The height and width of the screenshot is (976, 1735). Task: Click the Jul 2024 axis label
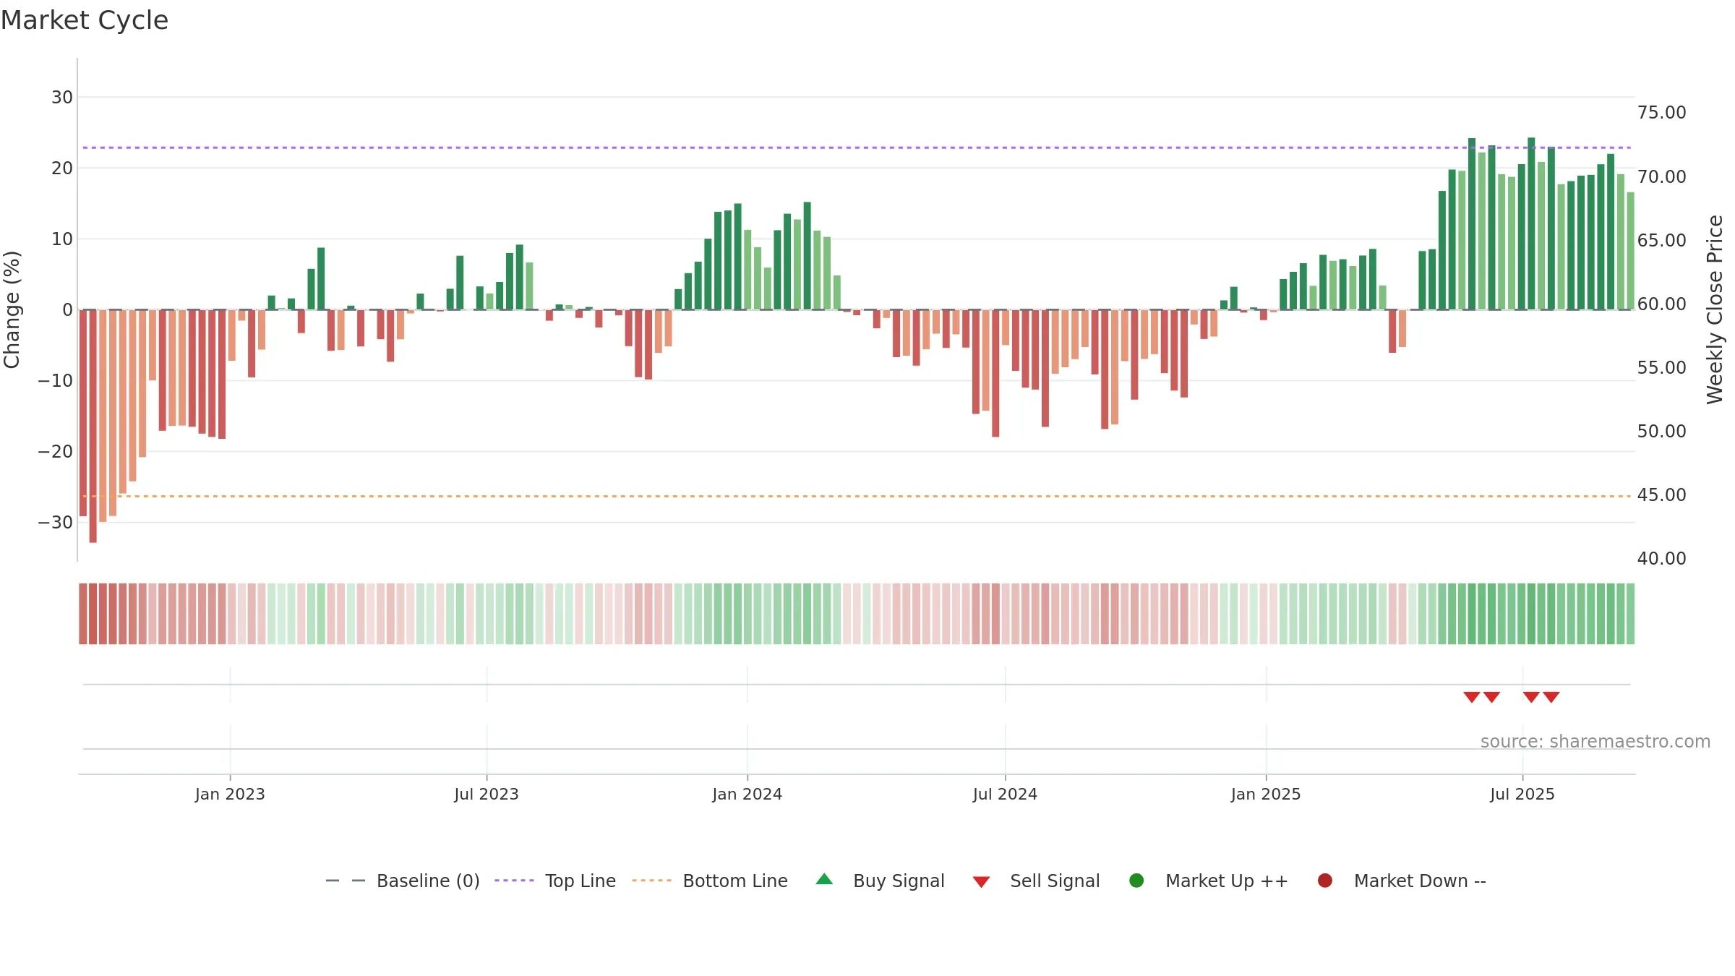point(1005,794)
